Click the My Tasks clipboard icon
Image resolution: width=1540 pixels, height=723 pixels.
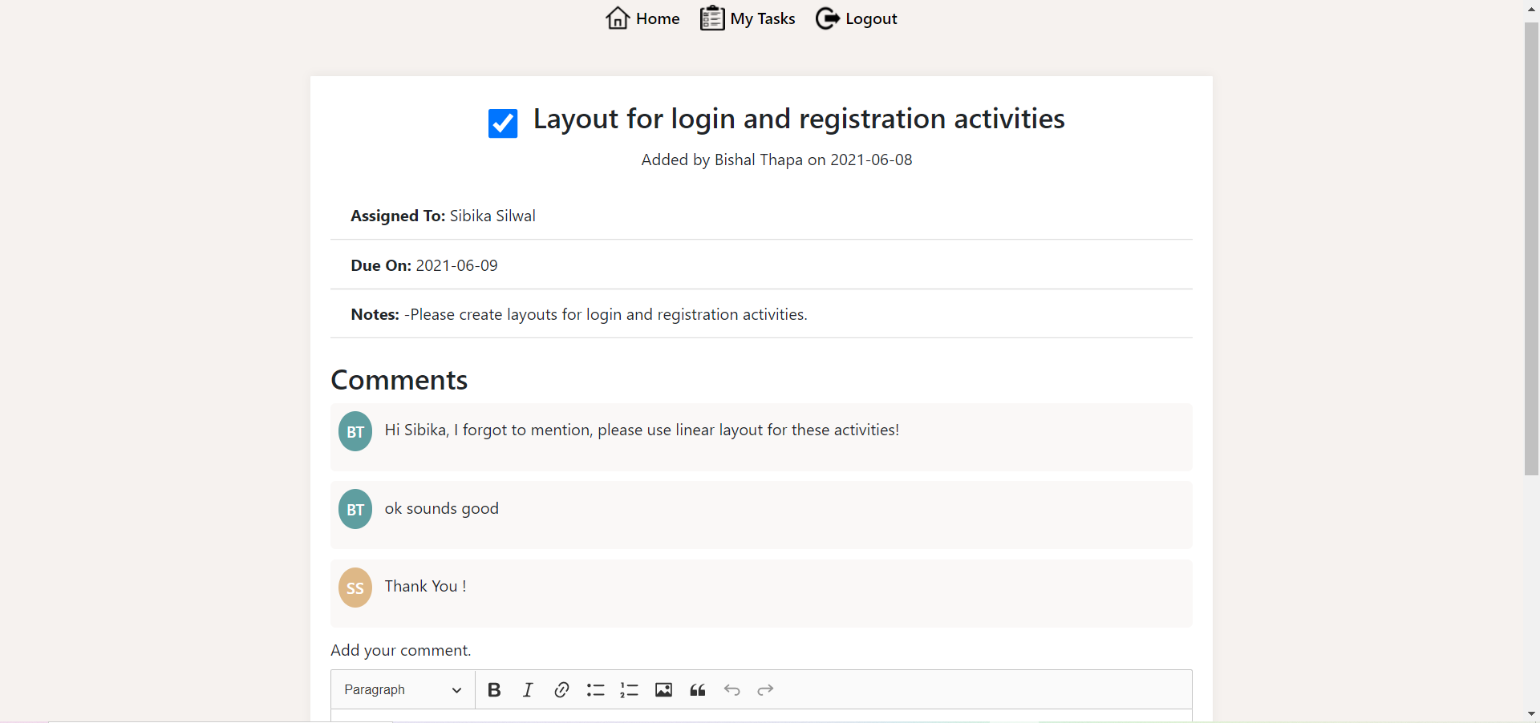(x=711, y=18)
